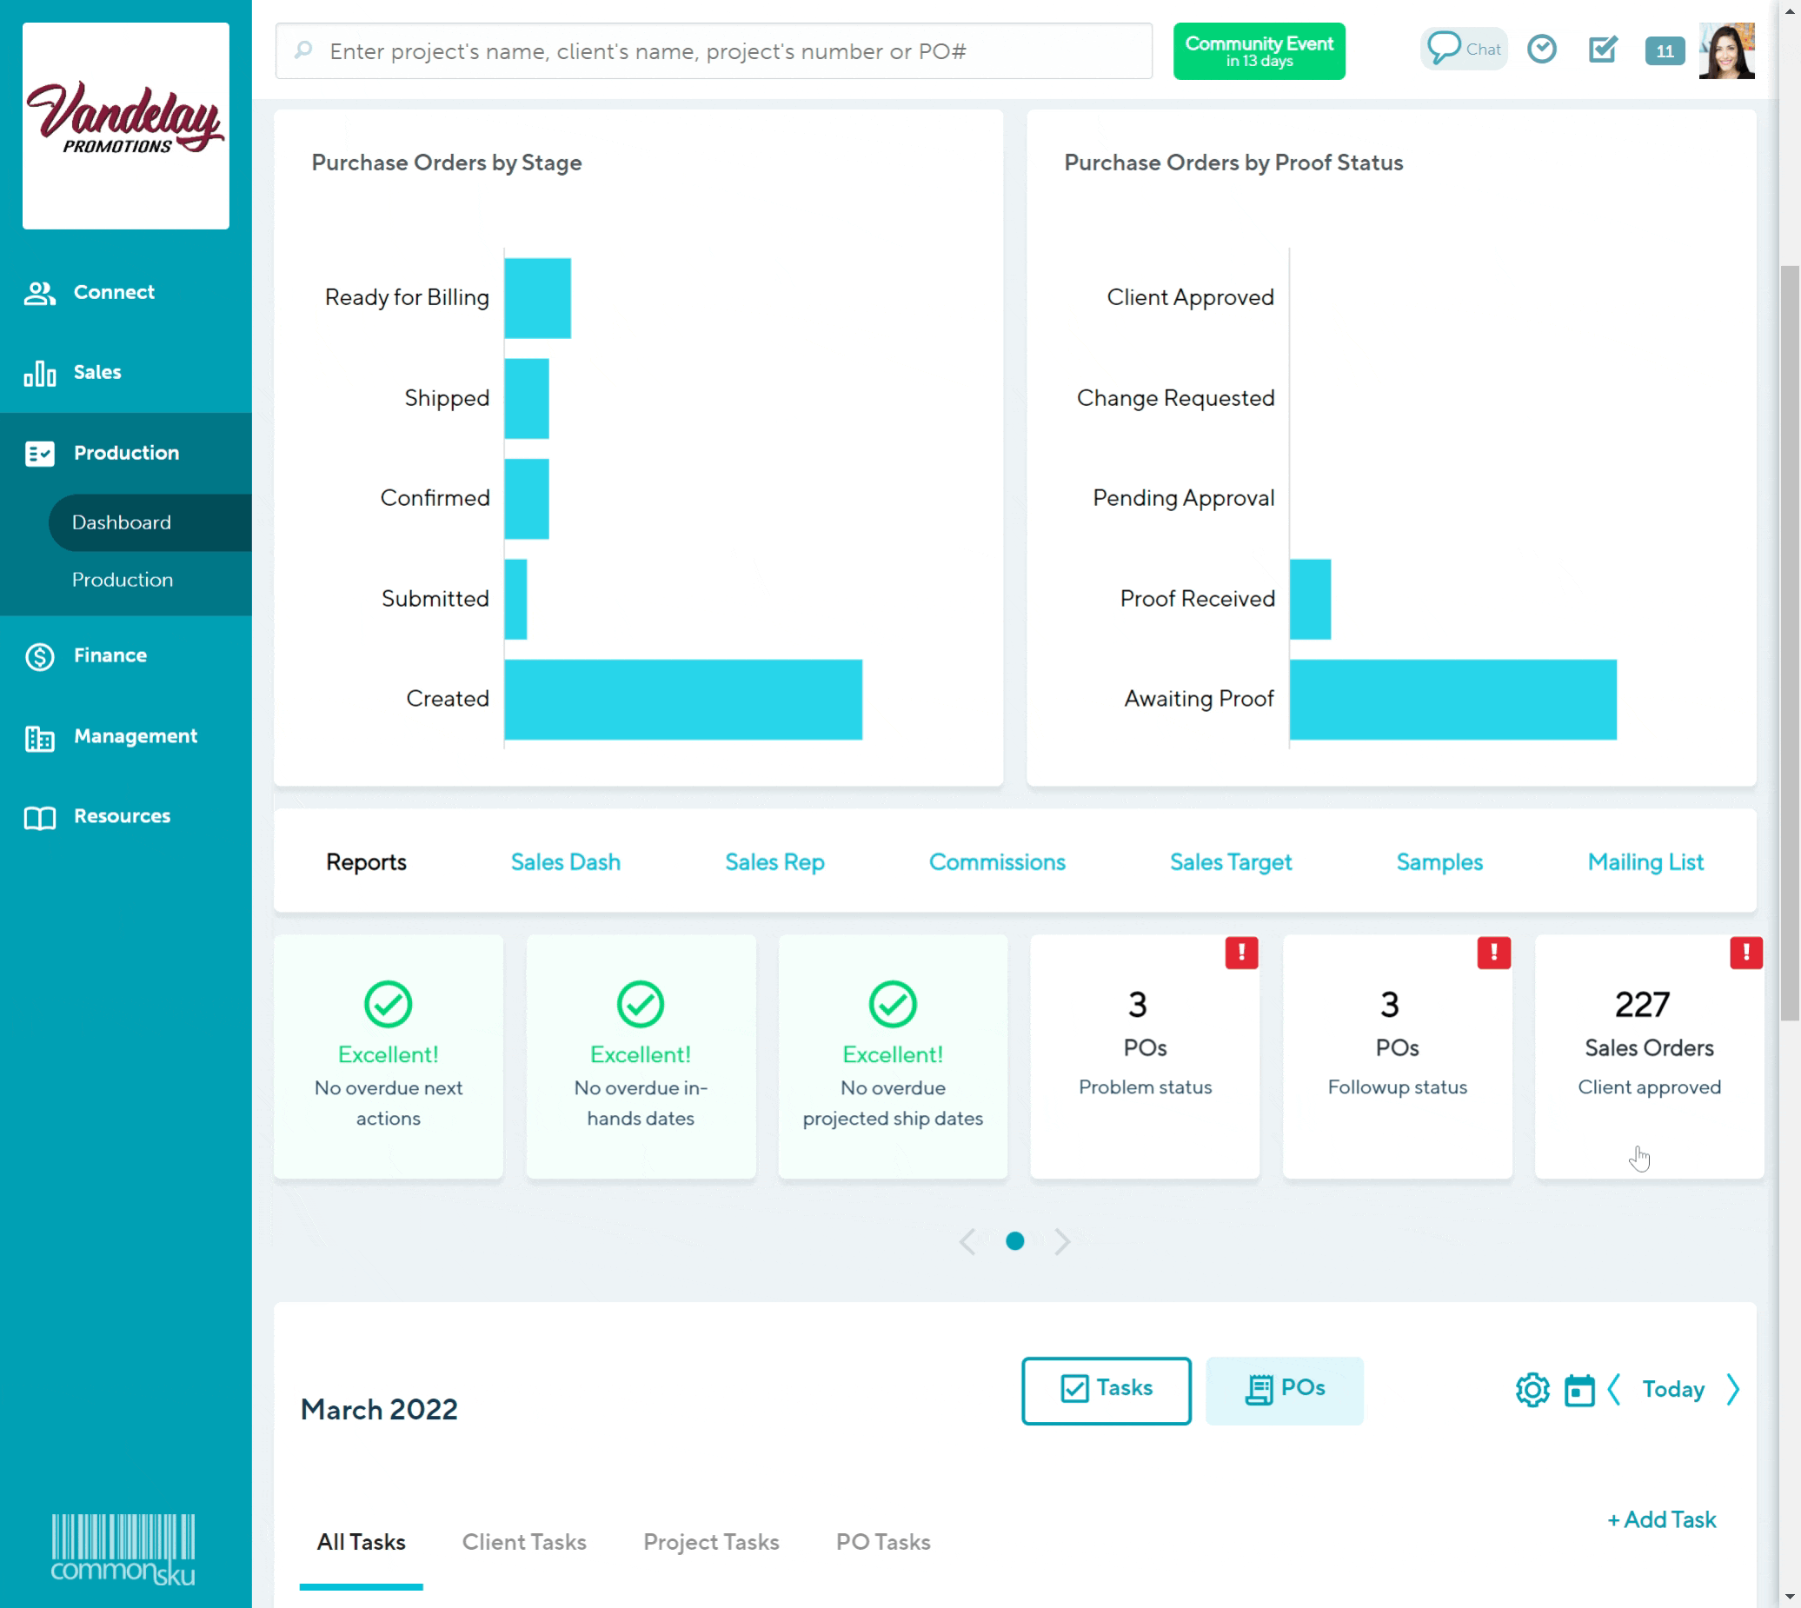
Task: Toggle the POs calendar view button
Action: coord(1283,1390)
